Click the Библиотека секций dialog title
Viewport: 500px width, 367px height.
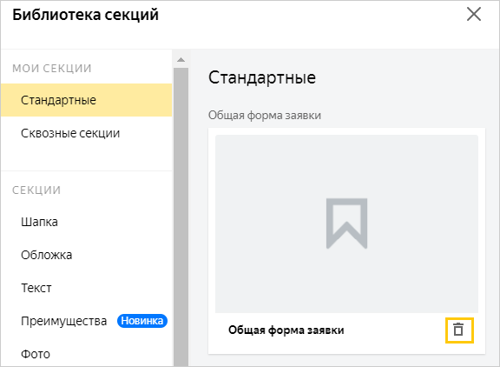[85, 15]
